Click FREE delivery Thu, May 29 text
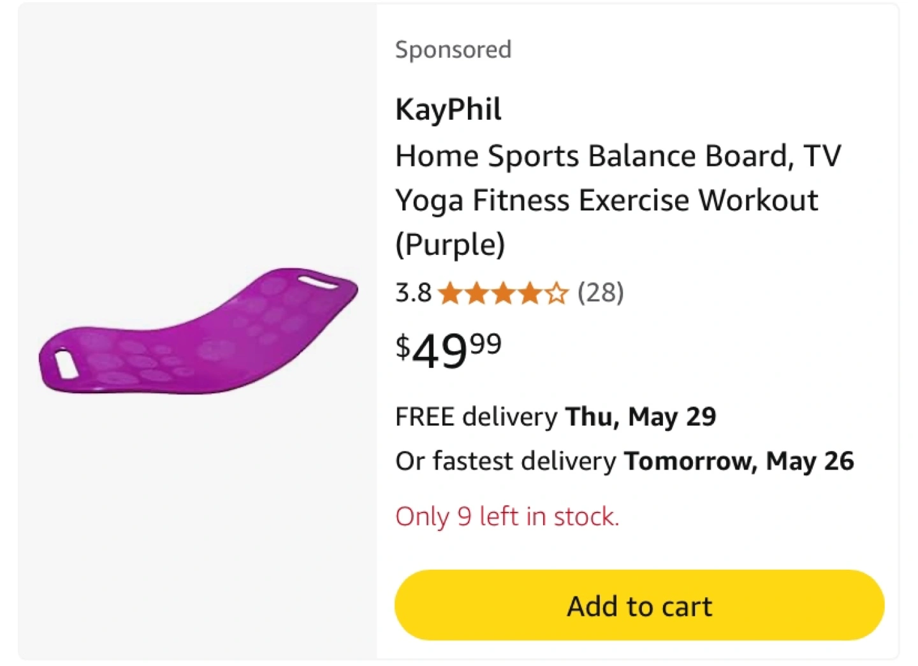Viewport: 918px width, 666px height. (x=556, y=417)
